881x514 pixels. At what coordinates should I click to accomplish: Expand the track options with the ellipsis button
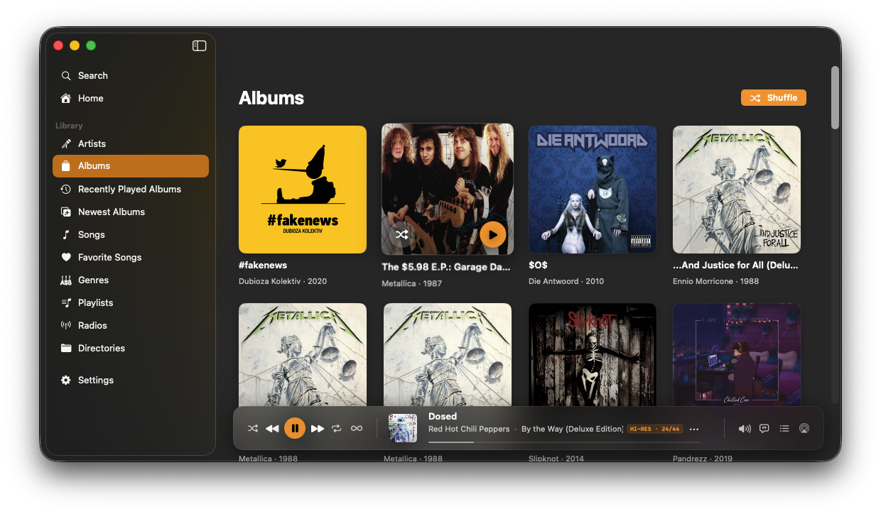coord(693,428)
